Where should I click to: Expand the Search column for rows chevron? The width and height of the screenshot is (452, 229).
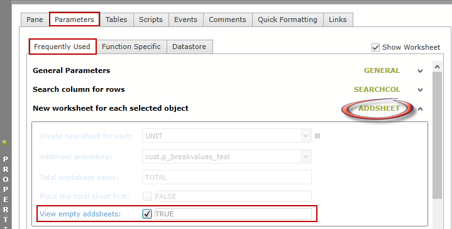[x=421, y=90]
